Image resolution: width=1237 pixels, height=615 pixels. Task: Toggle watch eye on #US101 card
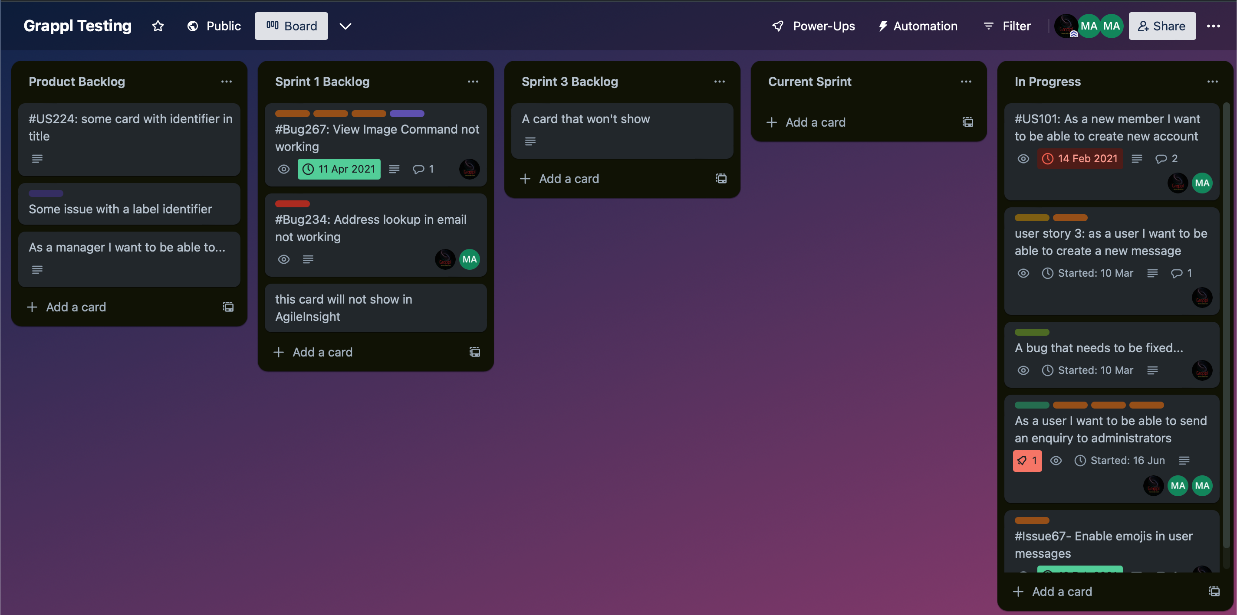click(1023, 159)
